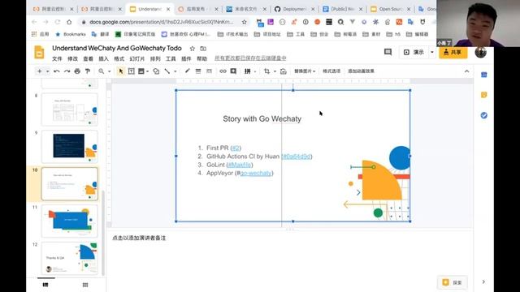520x292 pixels.
Task: Open the border dash style options
Action: (x=209, y=71)
